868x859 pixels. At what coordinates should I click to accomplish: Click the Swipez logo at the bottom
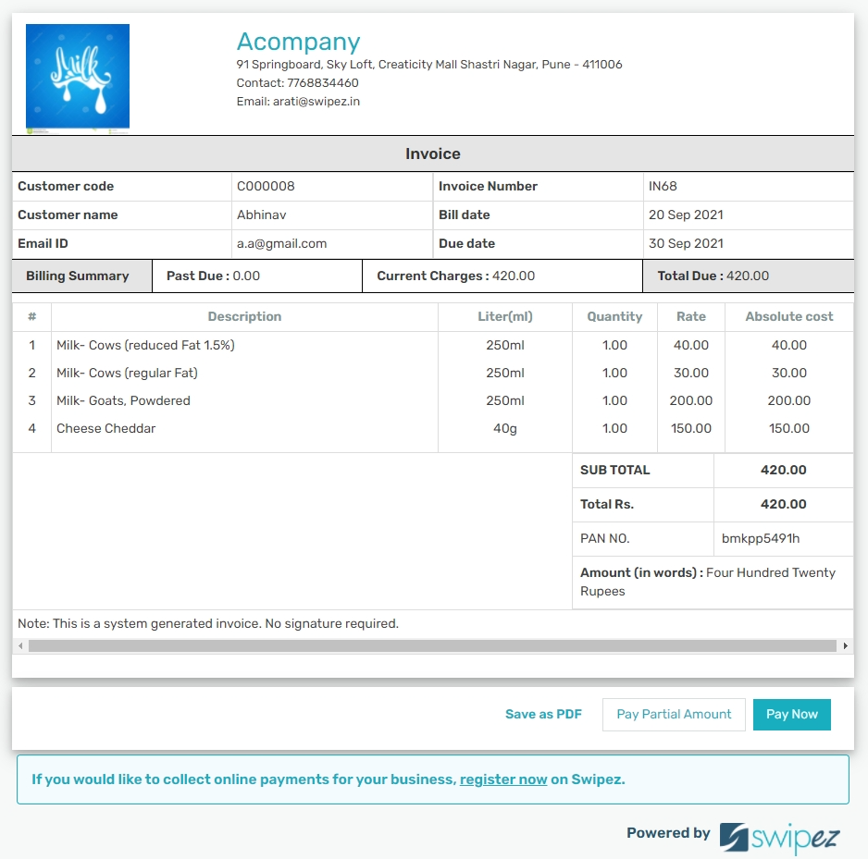(782, 839)
